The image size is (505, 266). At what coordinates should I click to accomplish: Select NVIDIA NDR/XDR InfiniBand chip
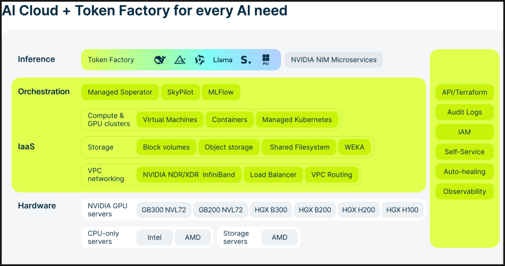pyautogui.click(x=189, y=175)
